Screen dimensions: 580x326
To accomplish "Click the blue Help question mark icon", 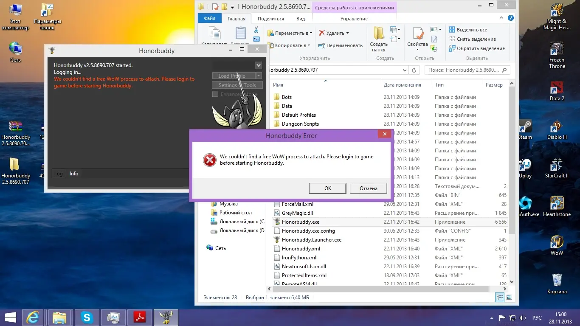I will click(511, 18).
